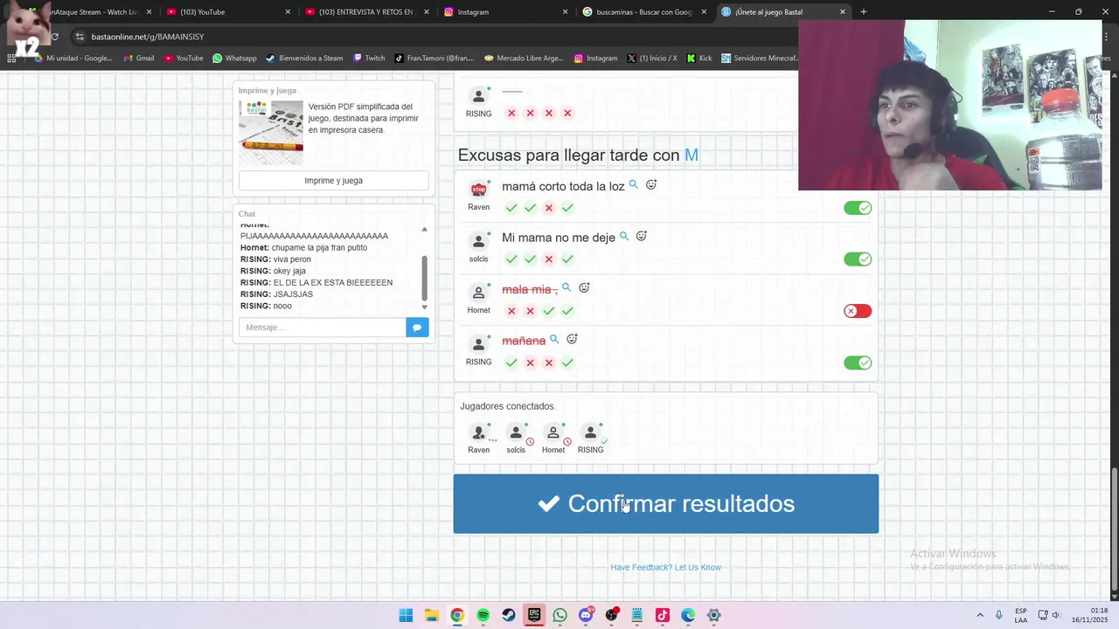Open Settings gear in the taskbar
Screen dimensions: 1119x629
click(x=714, y=615)
